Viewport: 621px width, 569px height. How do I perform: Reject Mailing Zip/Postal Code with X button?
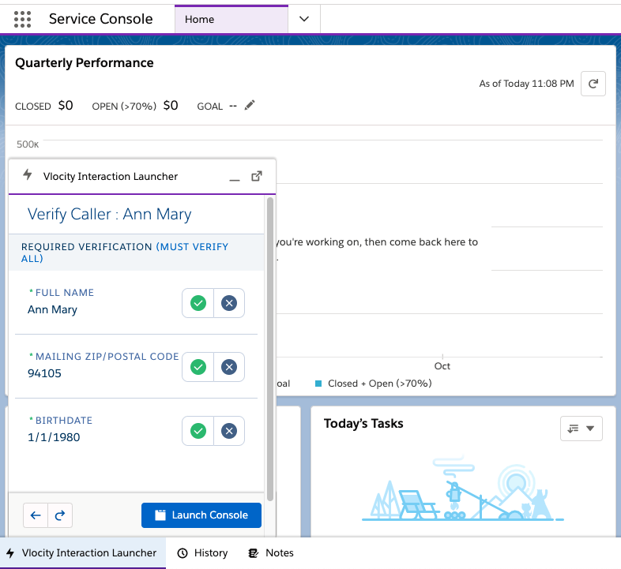pyautogui.click(x=229, y=367)
